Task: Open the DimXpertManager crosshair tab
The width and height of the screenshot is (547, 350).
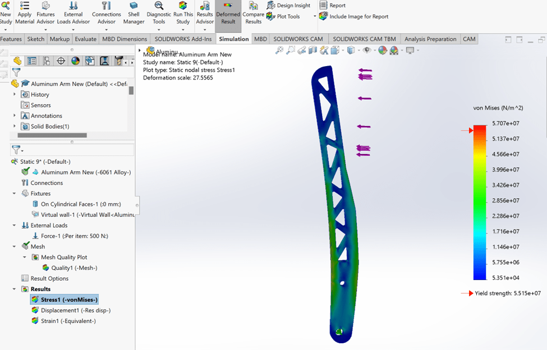Action: pos(61,61)
